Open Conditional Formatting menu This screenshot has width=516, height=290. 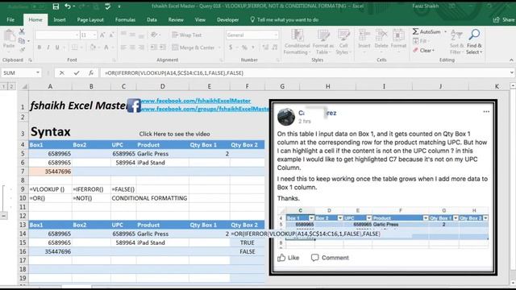[x=298, y=42]
